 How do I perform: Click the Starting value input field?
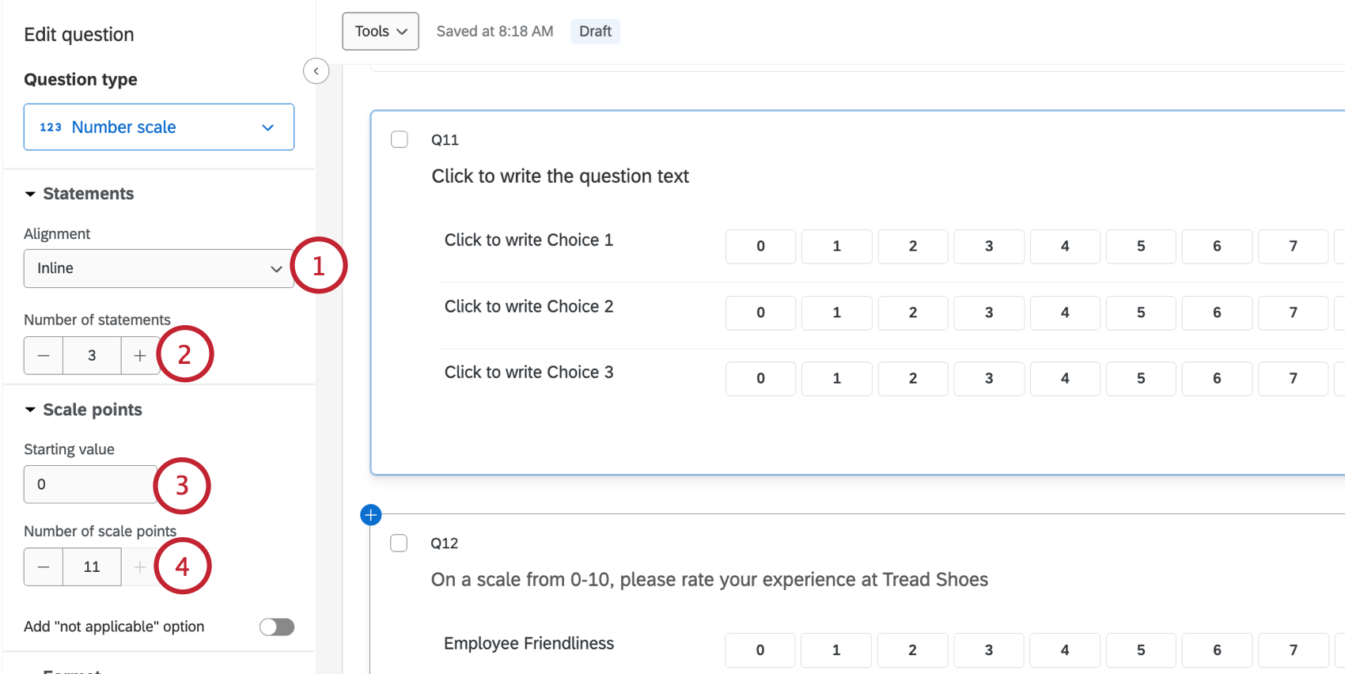[x=90, y=484]
